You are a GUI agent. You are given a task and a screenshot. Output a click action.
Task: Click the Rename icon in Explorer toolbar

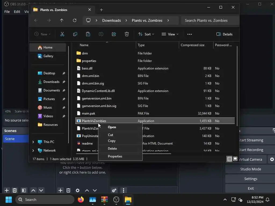(x=101, y=34)
